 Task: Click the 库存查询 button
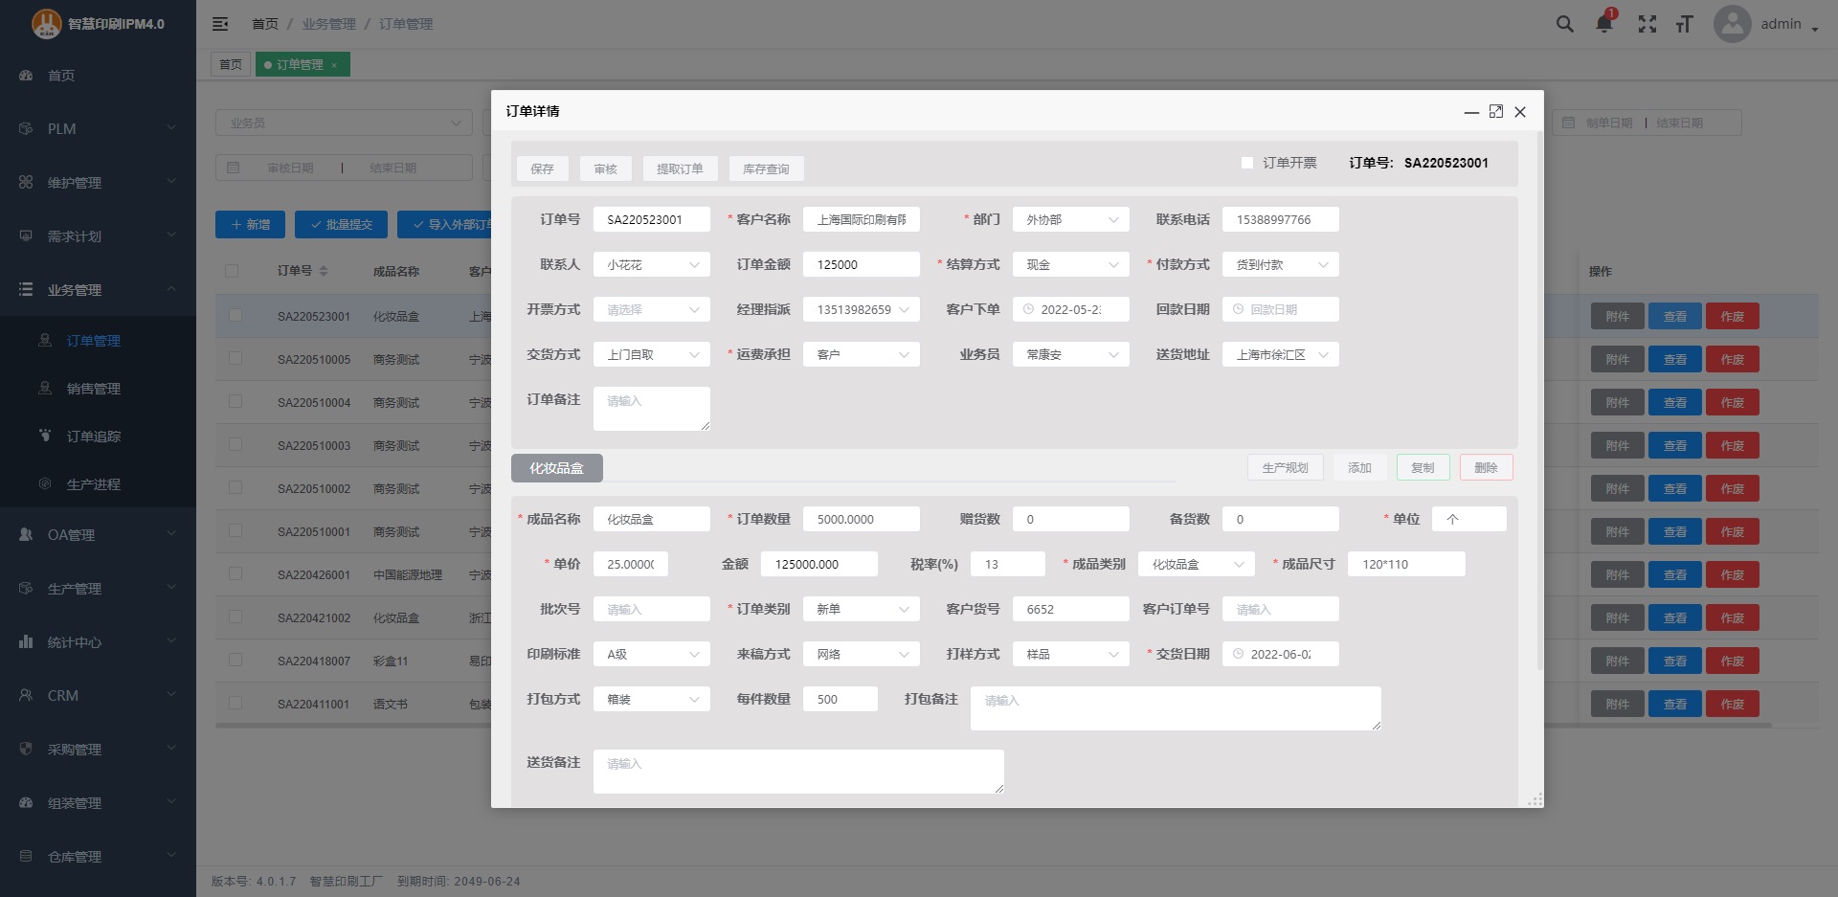click(766, 169)
